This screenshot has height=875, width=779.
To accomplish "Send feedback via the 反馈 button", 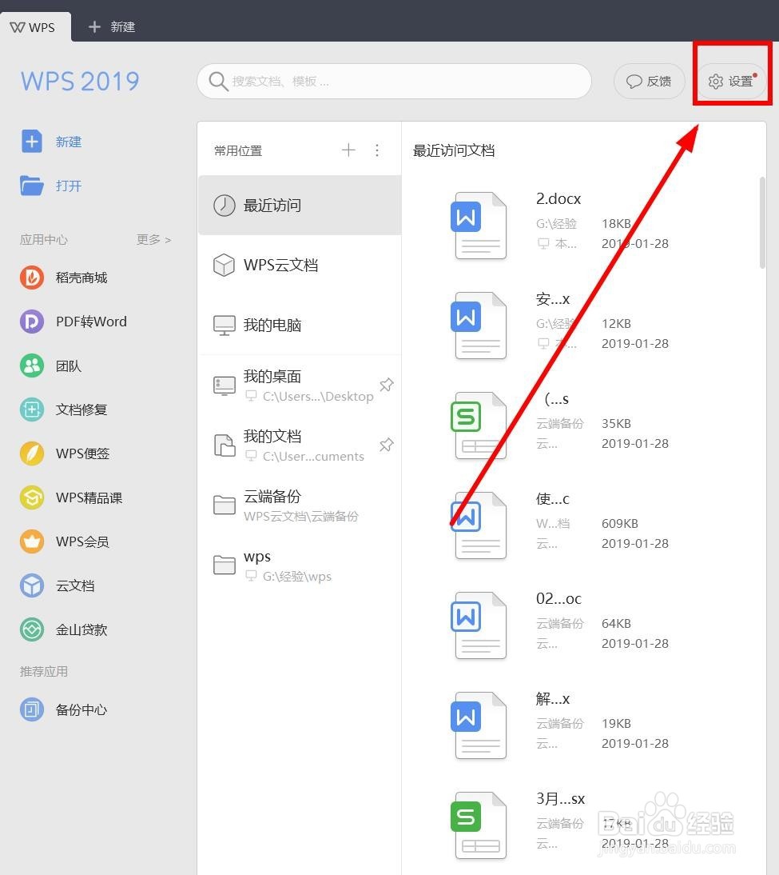I will click(649, 81).
